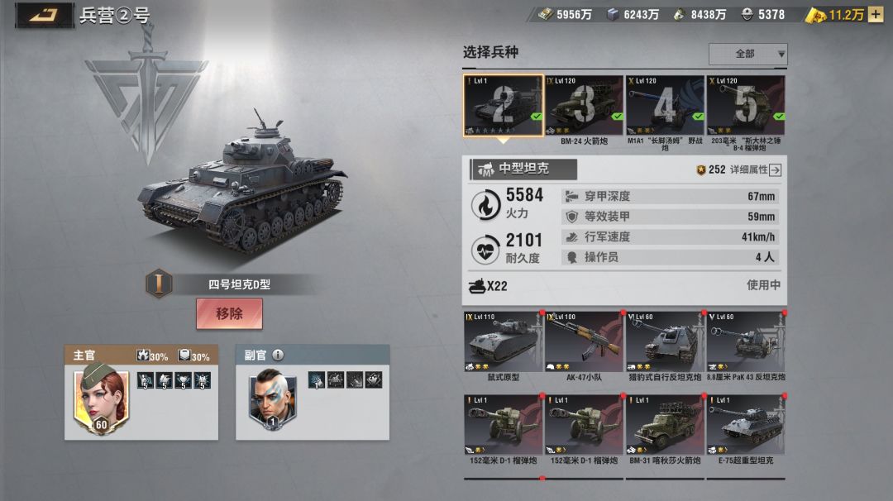
Task: Click the heart 耐久度 durability icon
Action: pos(486,250)
